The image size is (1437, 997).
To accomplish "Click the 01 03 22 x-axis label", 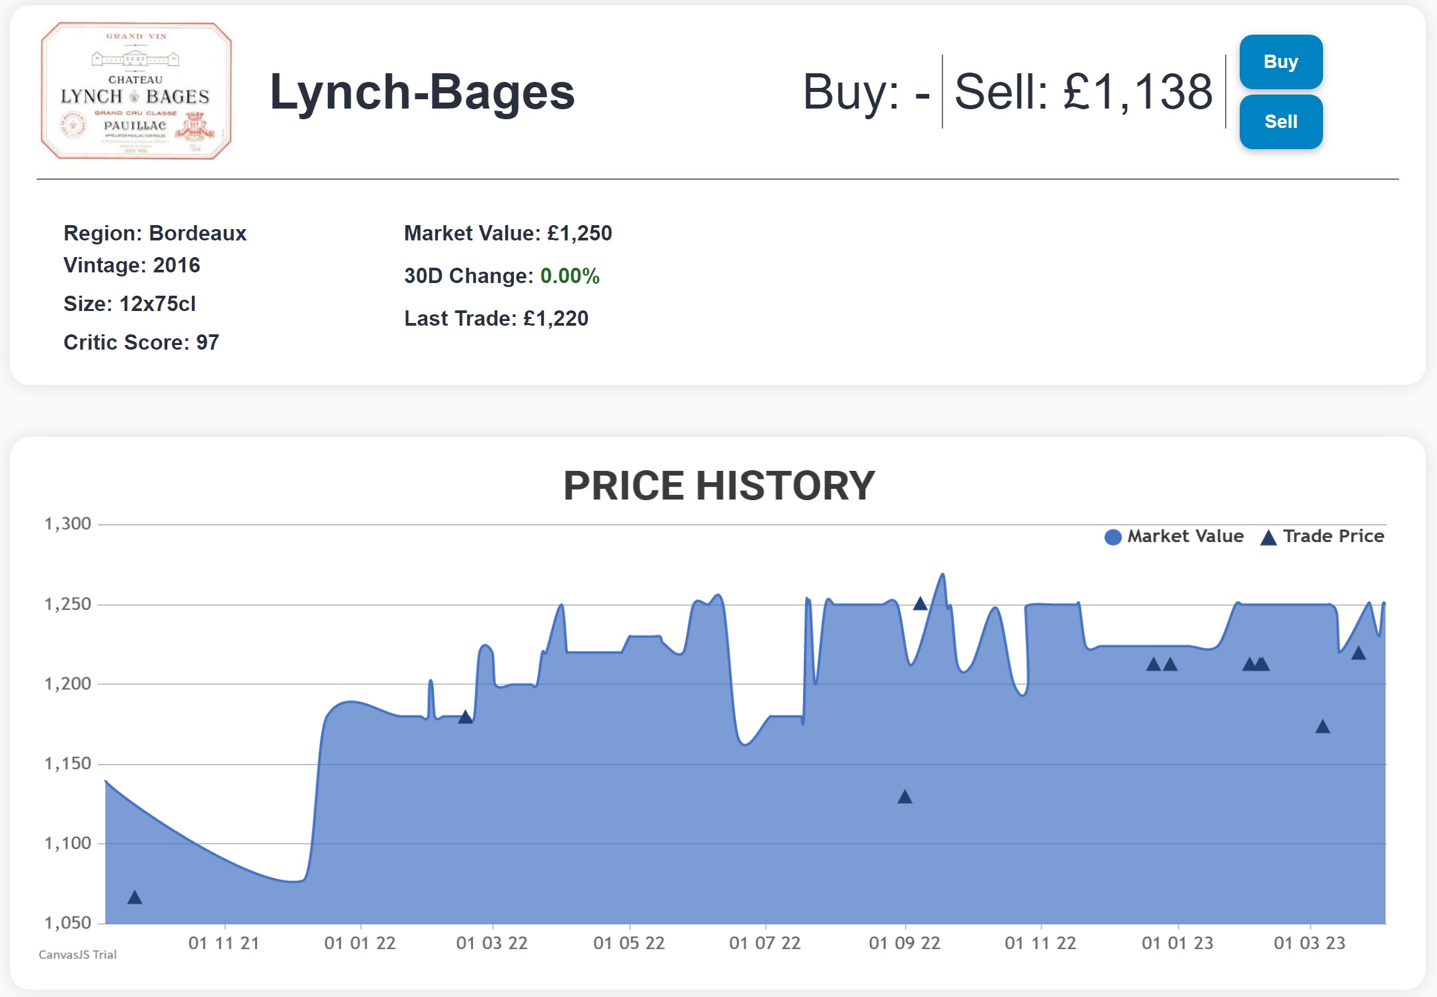I will [492, 943].
